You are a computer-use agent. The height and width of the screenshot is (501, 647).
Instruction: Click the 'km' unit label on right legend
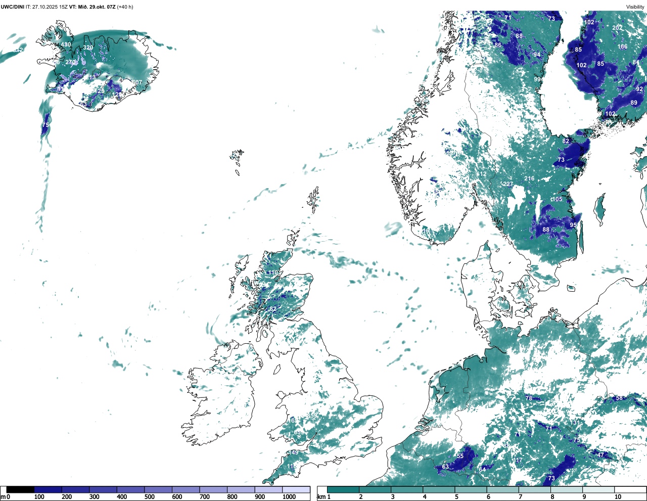[320, 497]
